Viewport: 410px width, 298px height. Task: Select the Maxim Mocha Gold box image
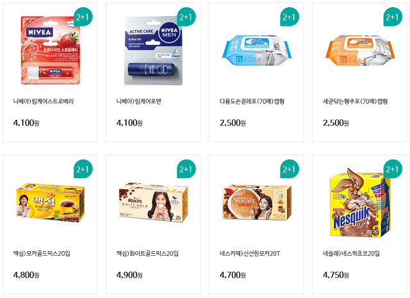click(x=51, y=203)
